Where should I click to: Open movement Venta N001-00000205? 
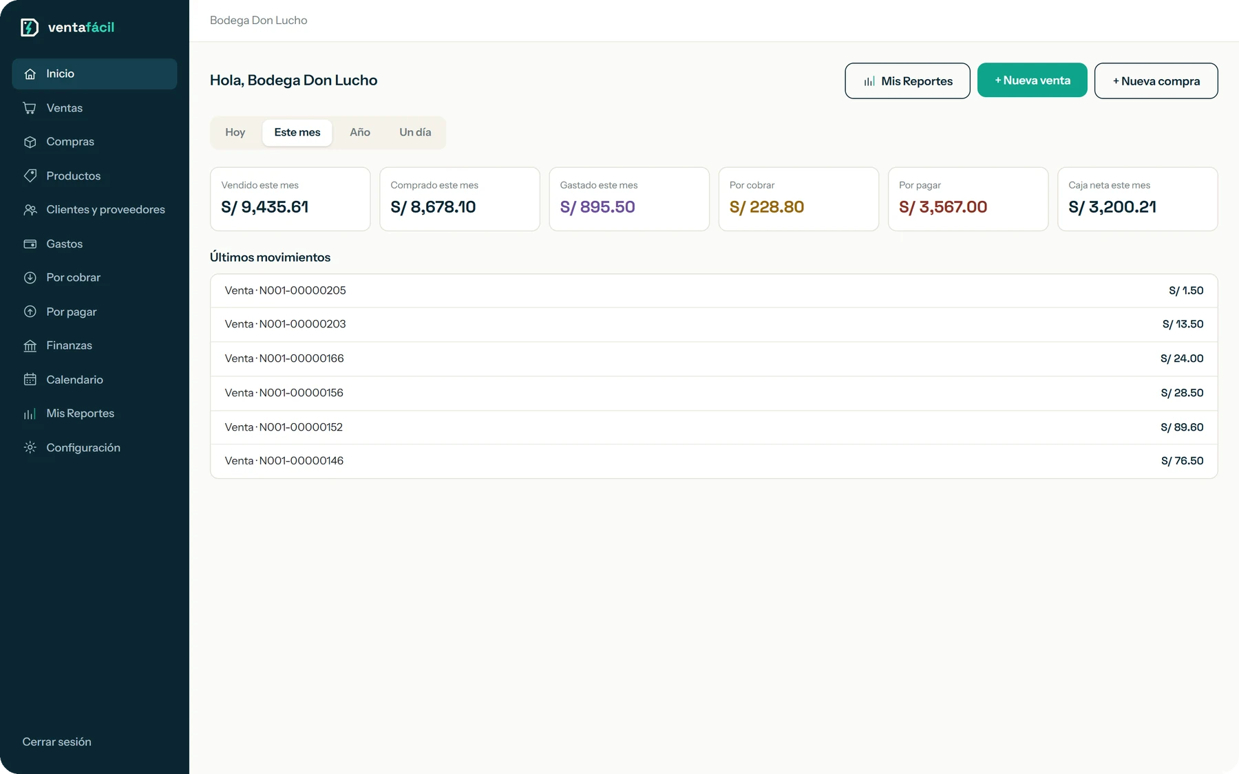[714, 290]
